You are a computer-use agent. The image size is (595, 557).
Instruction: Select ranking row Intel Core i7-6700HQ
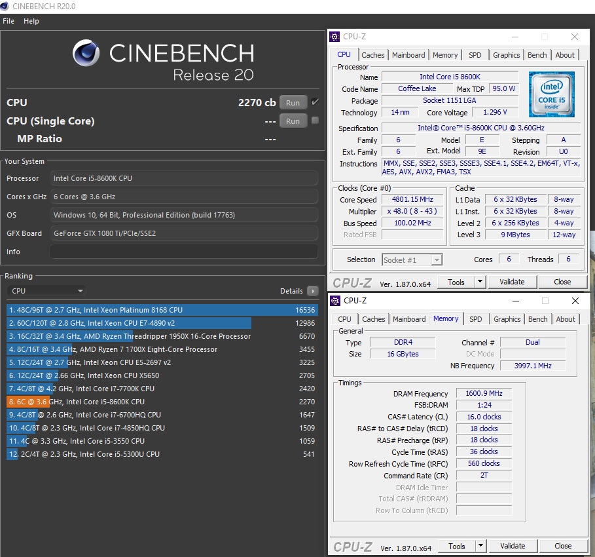tap(162, 415)
